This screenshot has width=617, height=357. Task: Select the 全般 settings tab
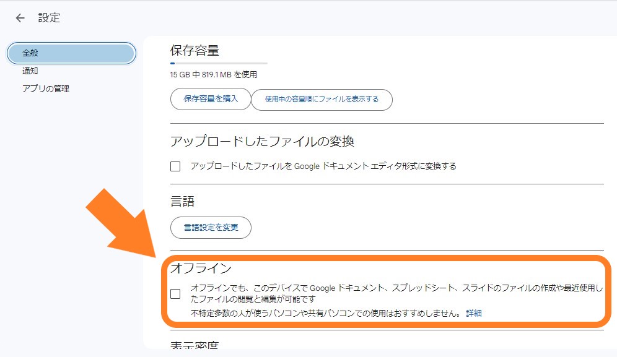point(71,53)
